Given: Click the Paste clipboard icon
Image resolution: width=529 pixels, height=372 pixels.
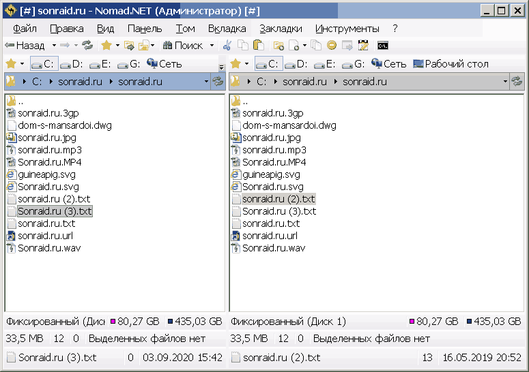Looking at the screenshot, I should point(259,45).
